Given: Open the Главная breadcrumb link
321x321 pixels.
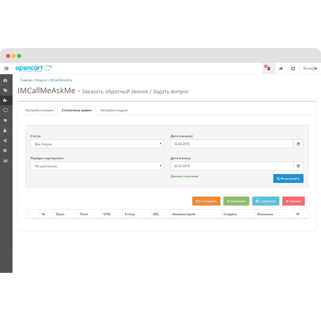Looking at the screenshot, I should pyautogui.click(x=26, y=80).
